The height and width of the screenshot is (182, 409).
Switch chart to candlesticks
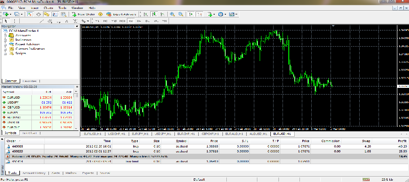click(154, 14)
